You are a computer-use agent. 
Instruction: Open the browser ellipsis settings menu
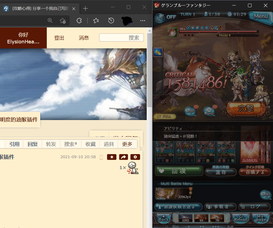pyautogui.click(x=143, y=21)
